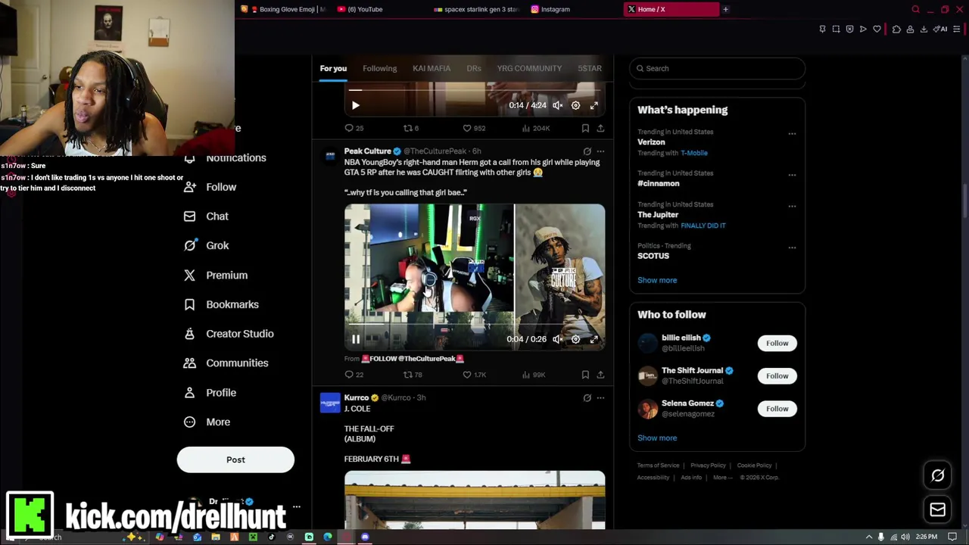
Task: Follow billie eilish
Action: coord(777,343)
